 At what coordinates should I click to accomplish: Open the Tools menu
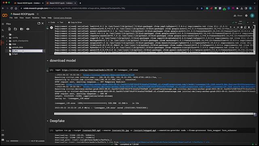point(43,18)
